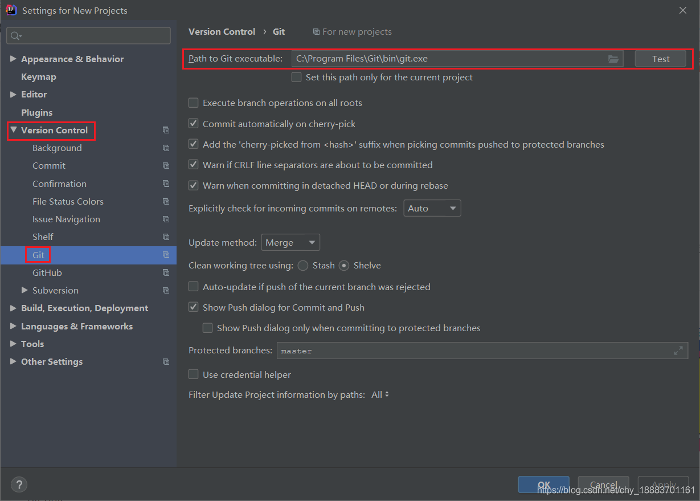Click the project-level icon beside Git row
Viewport: 700px width, 501px height.
[166, 255]
